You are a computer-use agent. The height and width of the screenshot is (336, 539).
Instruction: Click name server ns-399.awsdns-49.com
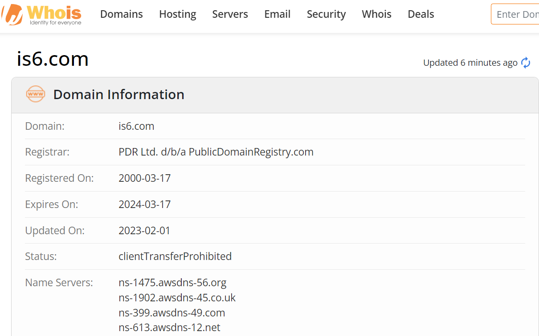(172, 313)
